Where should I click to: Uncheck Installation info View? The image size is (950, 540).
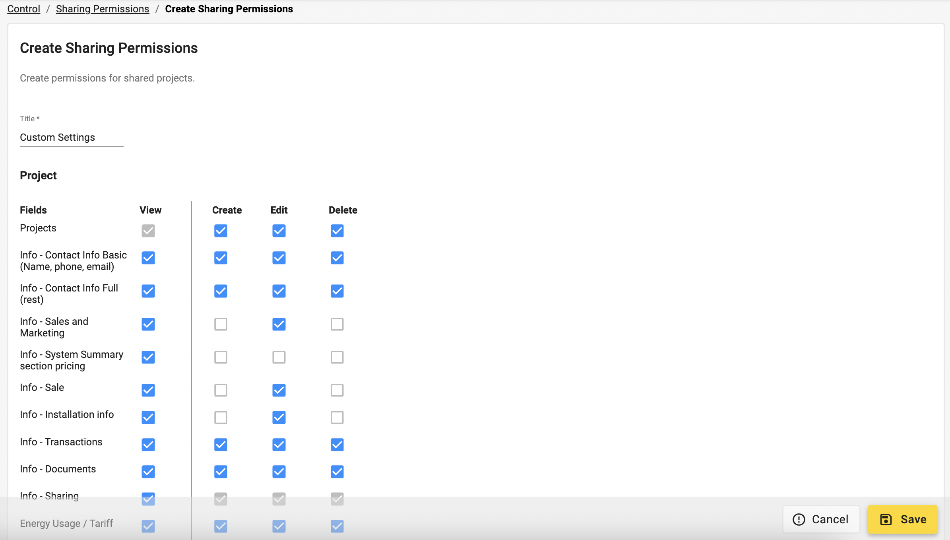148,418
